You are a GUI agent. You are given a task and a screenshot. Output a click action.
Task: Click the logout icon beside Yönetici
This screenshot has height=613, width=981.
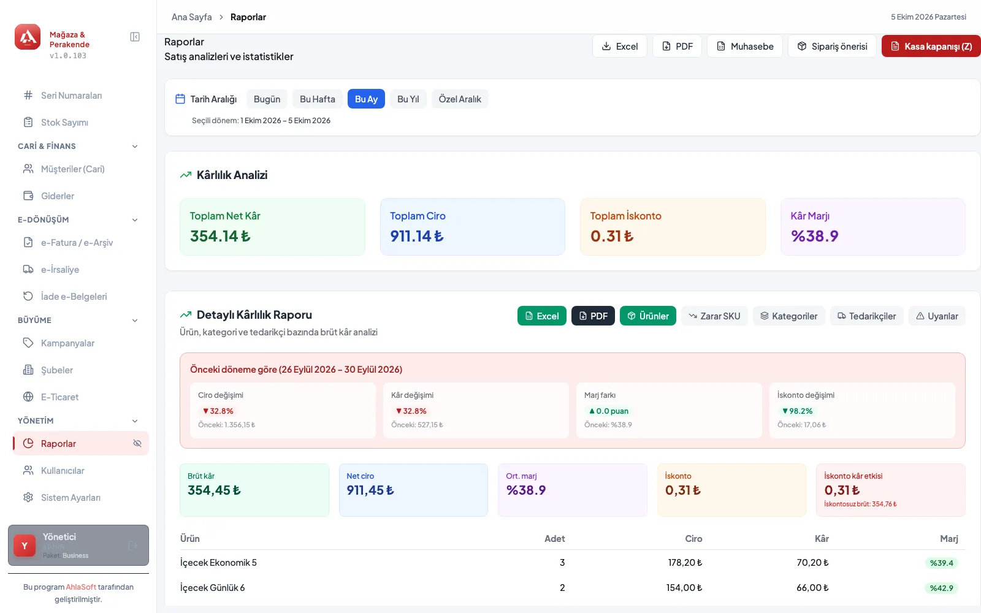pyautogui.click(x=132, y=545)
